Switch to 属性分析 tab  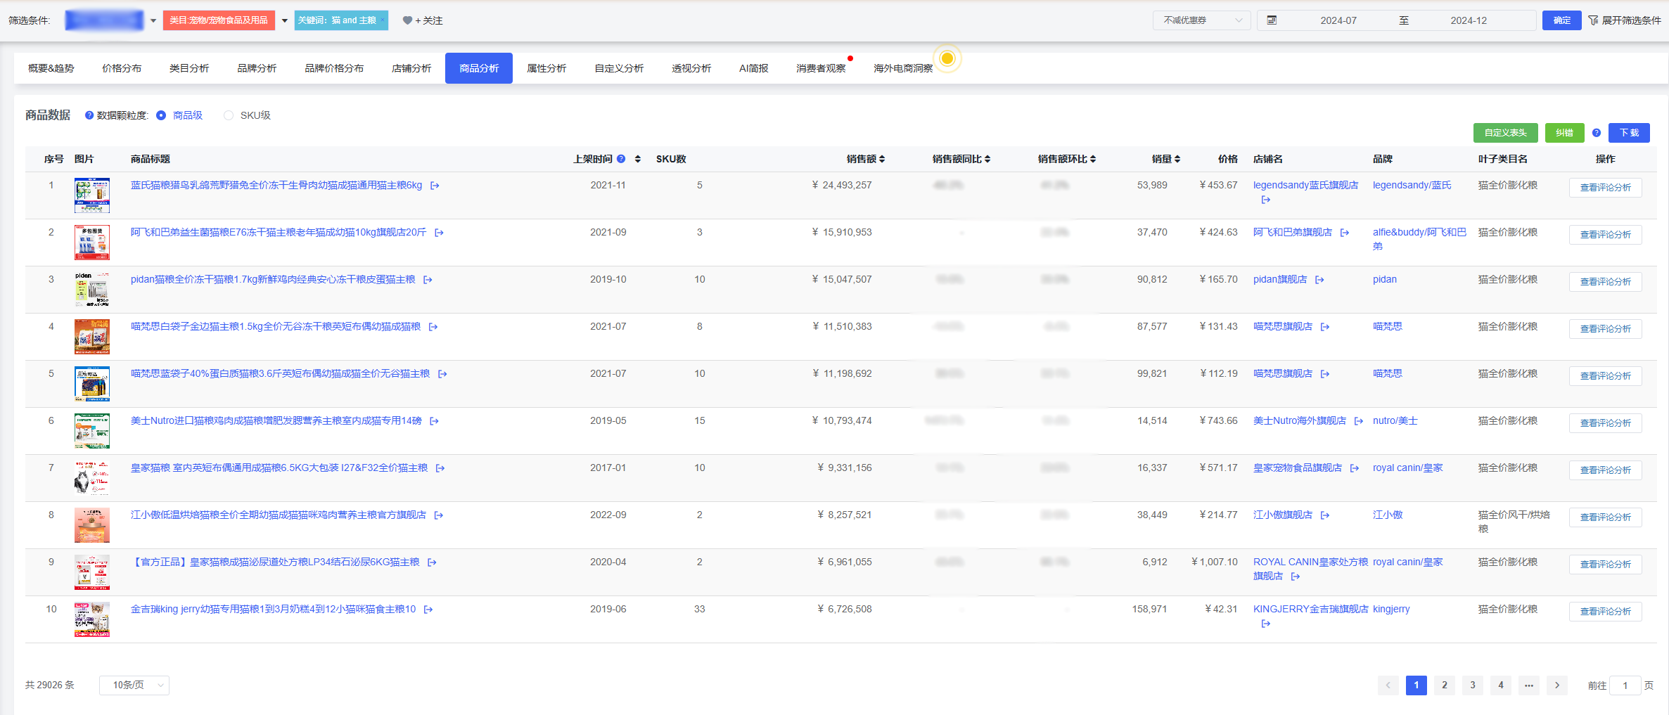(546, 68)
